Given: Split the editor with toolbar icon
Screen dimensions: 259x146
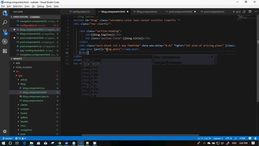Looking at the screenshot, I should (x=250, y=12).
